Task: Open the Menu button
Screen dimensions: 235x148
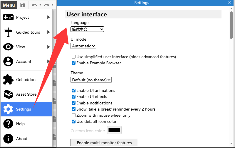Action: click(9, 5)
